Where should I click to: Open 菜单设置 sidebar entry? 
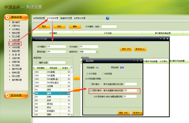pyautogui.click(x=16, y=72)
